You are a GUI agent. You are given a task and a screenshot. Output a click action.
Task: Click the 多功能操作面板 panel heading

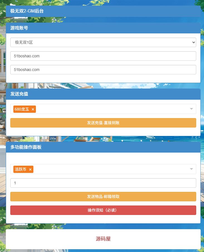click(x=26, y=147)
